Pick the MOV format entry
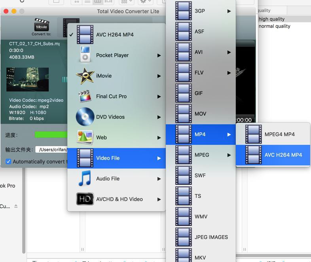Viewport: 311px width, 262px height. point(201,114)
